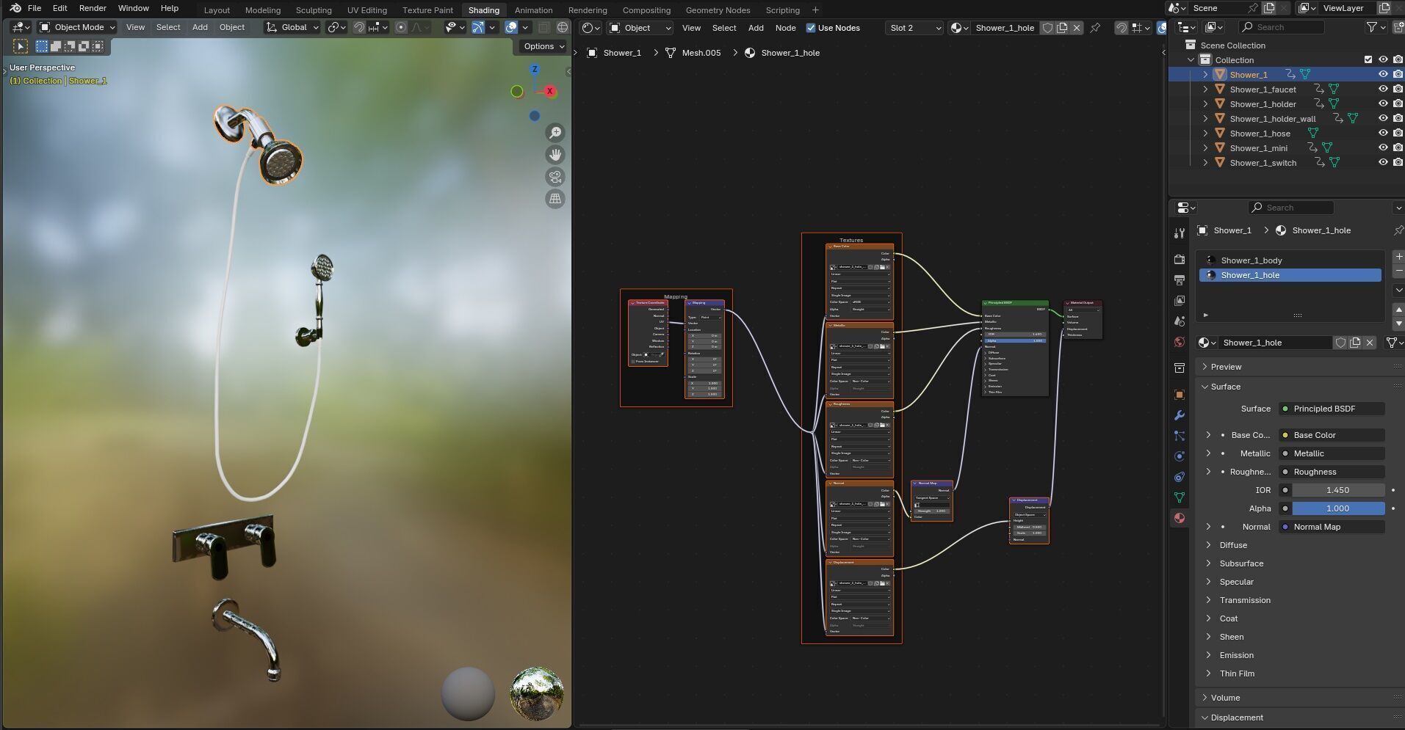This screenshot has height=730, width=1405.
Task: Uncheck the Collection exclude checkbox in outliner
Action: click(x=1368, y=59)
